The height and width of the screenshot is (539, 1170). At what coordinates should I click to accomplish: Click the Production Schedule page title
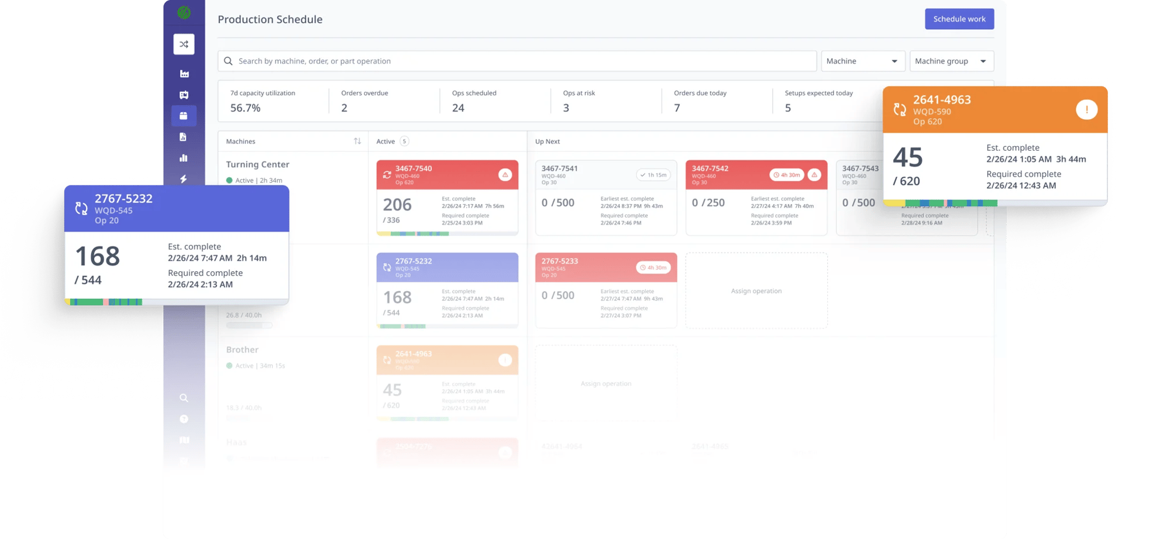270,19
